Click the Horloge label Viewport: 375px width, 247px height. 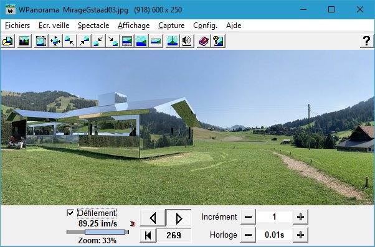[224, 235]
